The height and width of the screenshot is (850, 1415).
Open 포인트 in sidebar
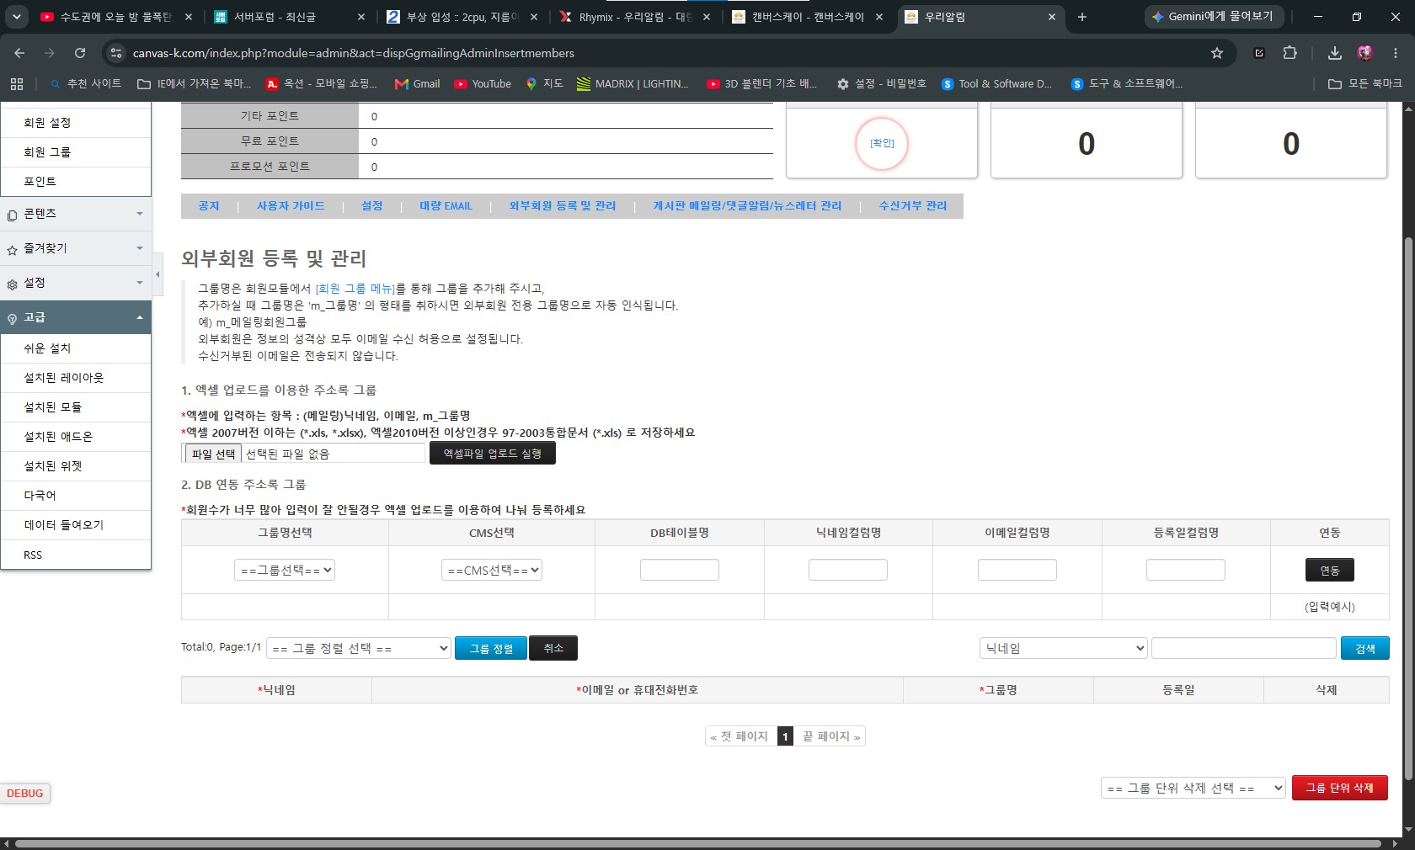click(76, 182)
